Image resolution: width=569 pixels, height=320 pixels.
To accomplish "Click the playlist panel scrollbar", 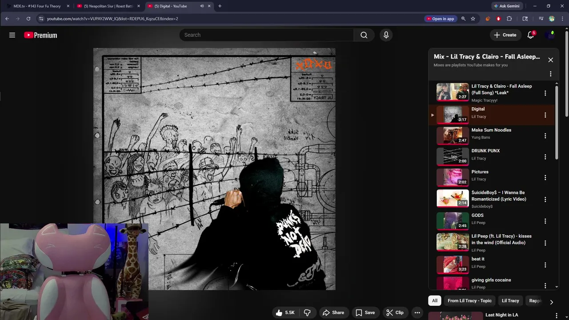I will point(557,122).
